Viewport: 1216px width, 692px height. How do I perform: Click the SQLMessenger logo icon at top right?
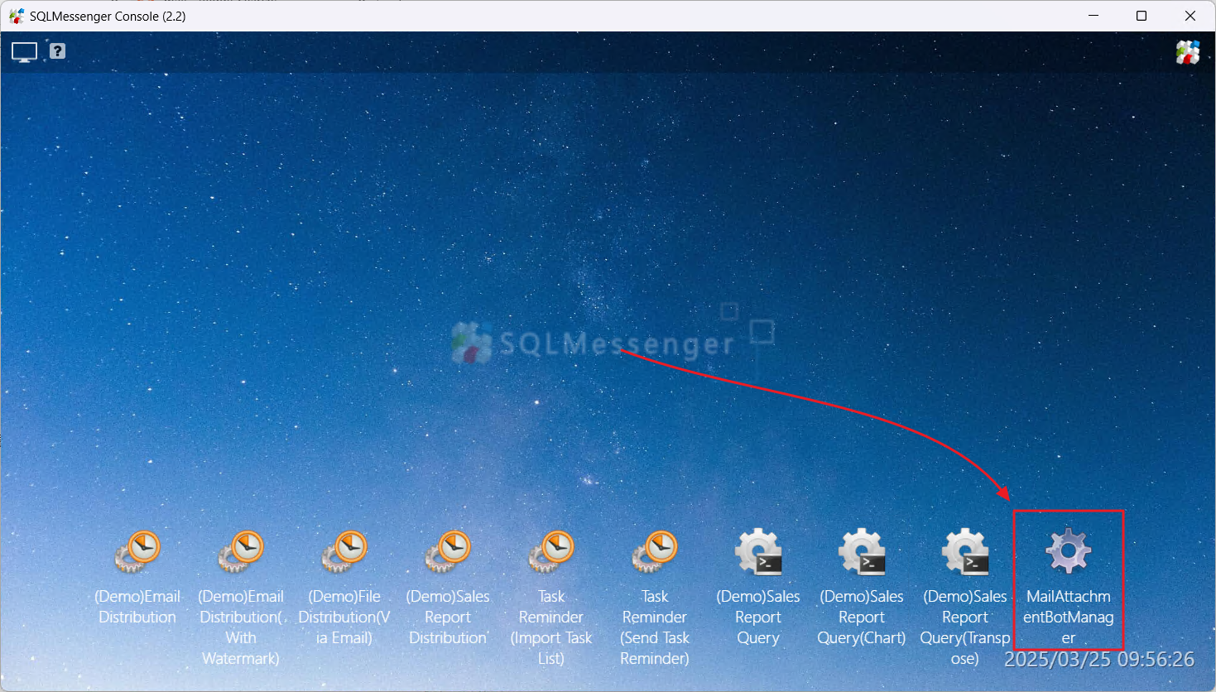[x=1188, y=52]
